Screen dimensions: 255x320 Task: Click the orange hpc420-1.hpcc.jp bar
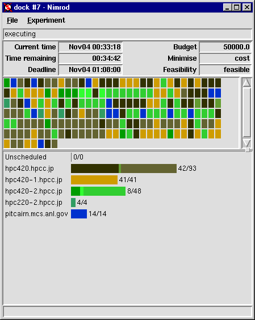pyautogui.click(x=94, y=180)
